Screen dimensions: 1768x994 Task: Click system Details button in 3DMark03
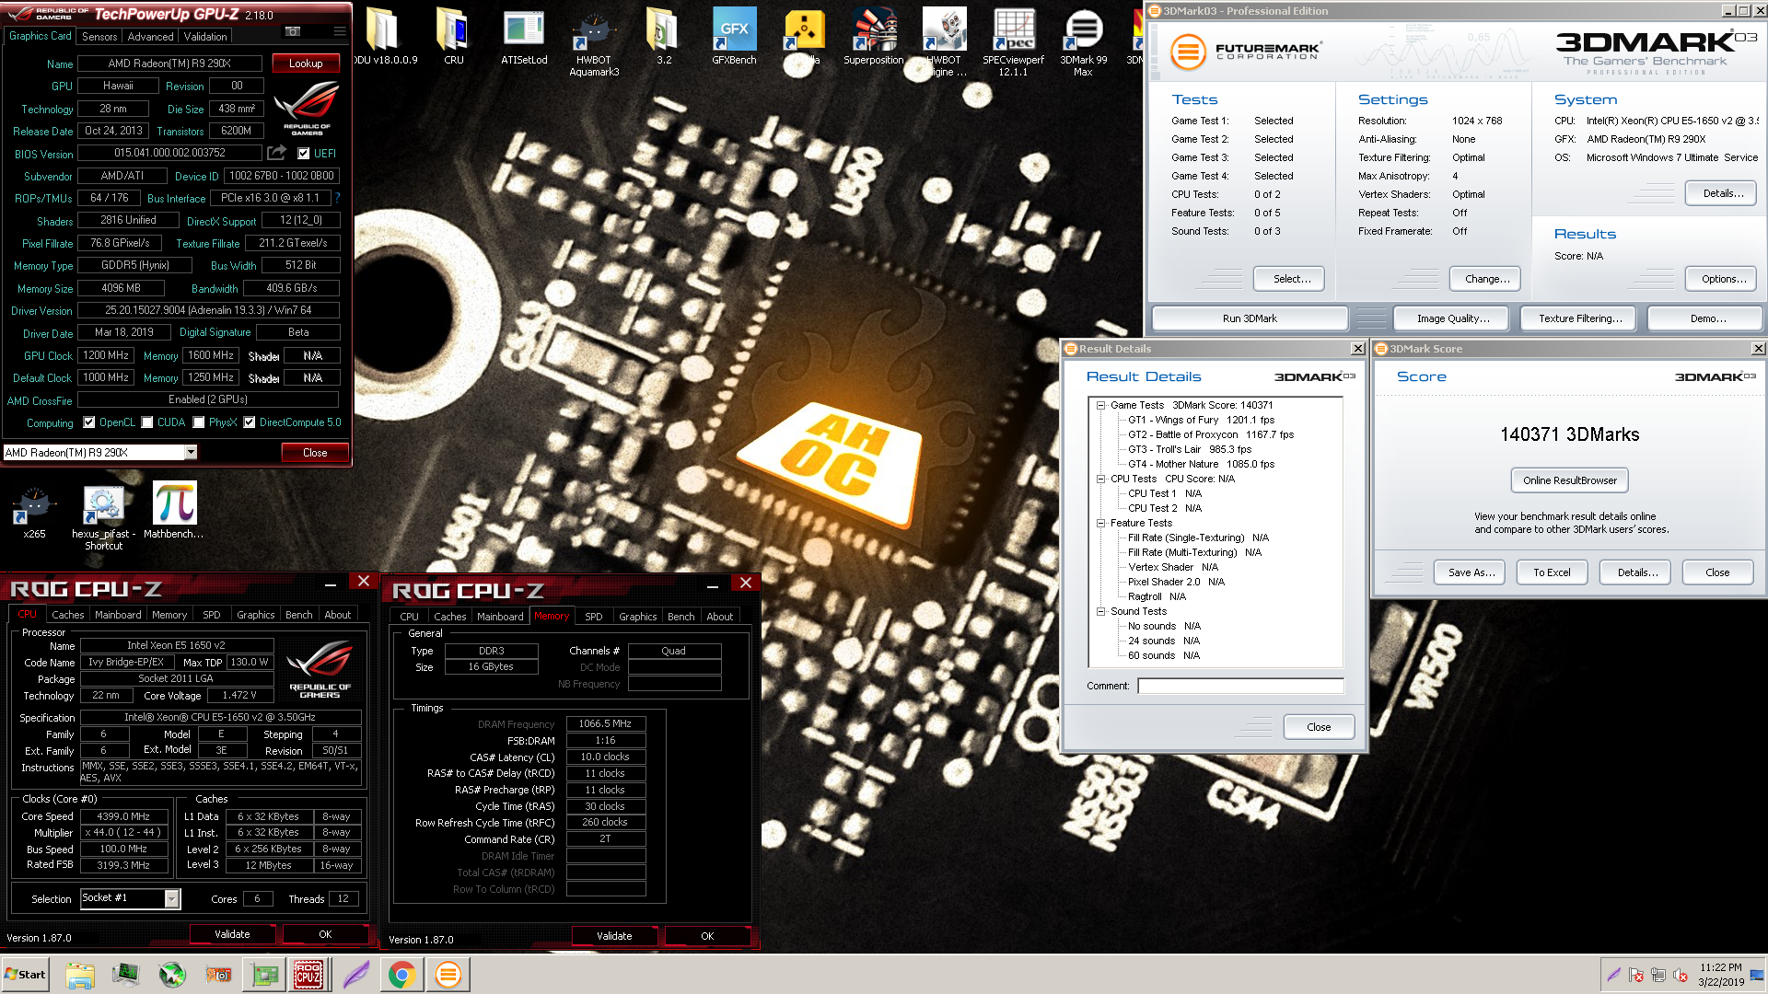[1721, 193]
